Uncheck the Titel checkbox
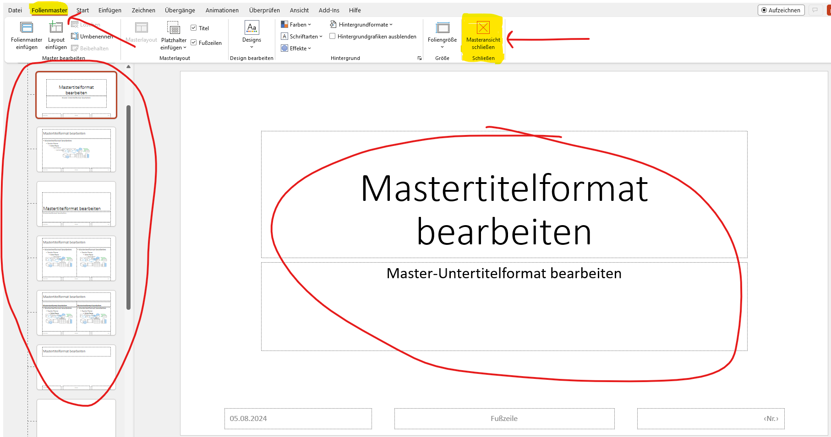Viewport: 831px width, 437px height. click(x=194, y=28)
